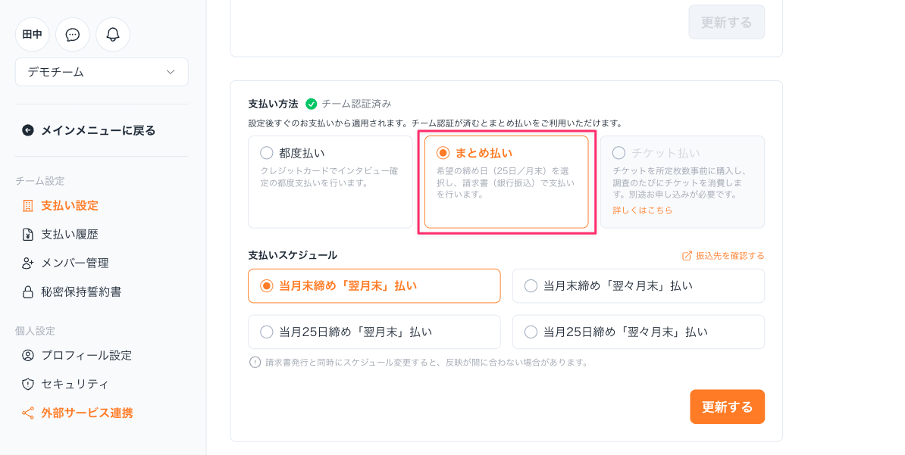Image resolution: width=905 pixels, height=455 pixels.
Task: Click the lock icon for 秘密保持誓約書
Action: click(28, 292)
